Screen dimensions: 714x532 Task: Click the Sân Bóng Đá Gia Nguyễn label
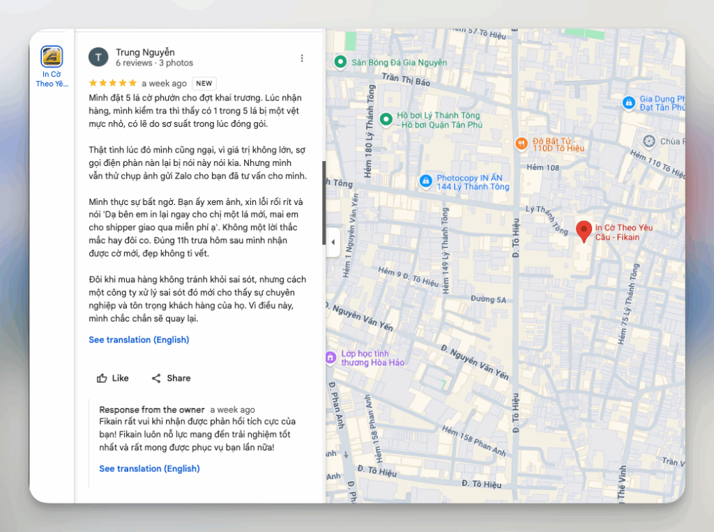pos(399,62)
